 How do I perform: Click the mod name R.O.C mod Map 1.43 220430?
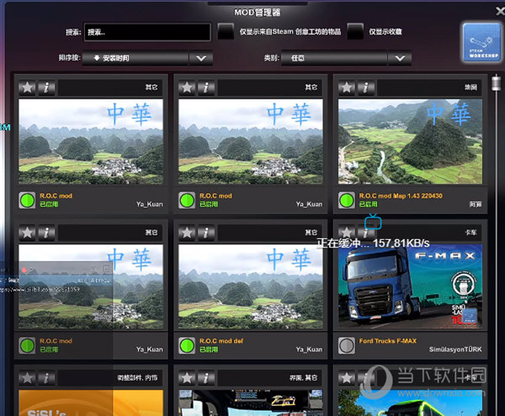(401, 196)
